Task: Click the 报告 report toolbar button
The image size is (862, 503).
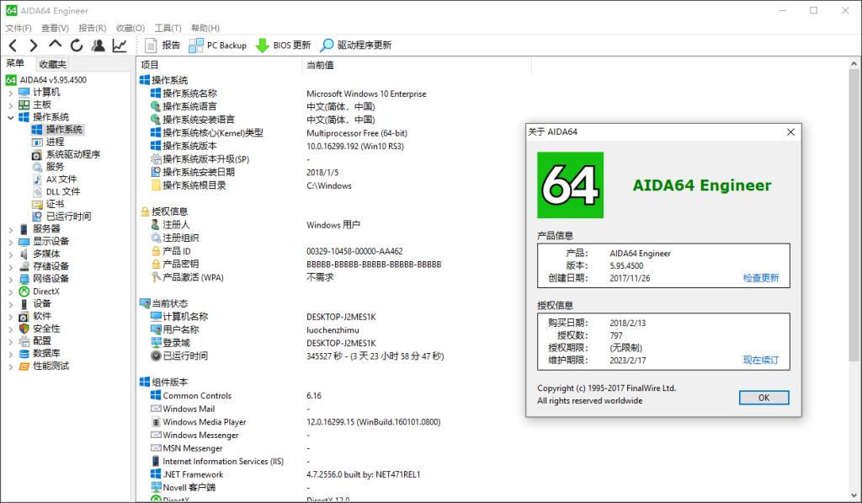Action: [162, 45]
